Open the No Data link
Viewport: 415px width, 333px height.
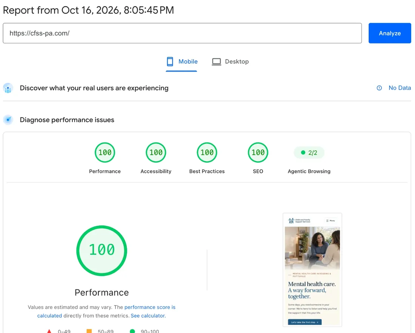pos(400,88)
